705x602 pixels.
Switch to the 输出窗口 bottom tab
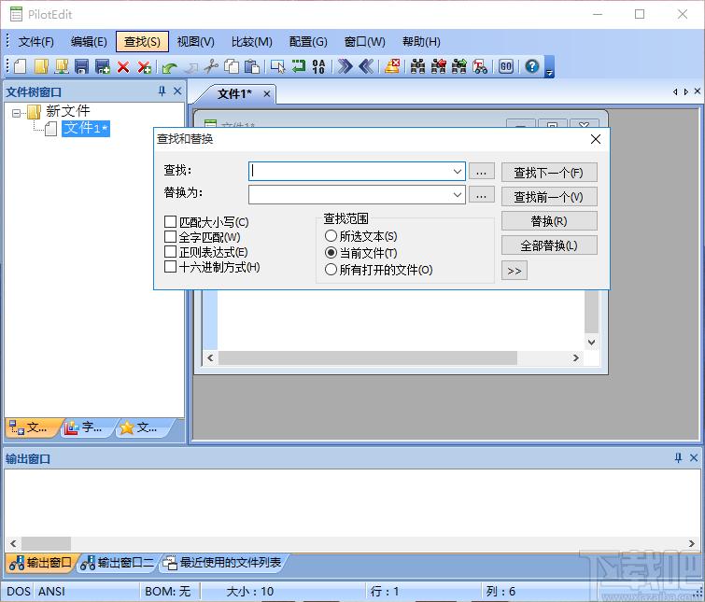click(x=40, y=562)
